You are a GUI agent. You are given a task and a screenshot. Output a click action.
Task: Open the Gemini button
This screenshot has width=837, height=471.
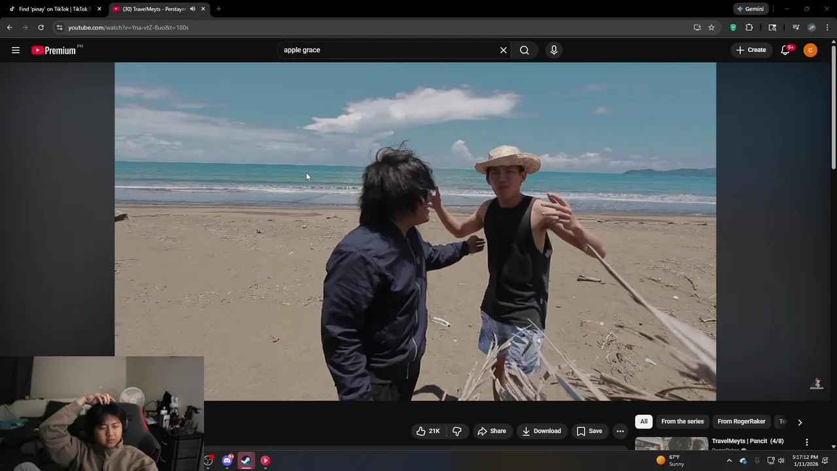pyautogui.click(x=750, y=9)
